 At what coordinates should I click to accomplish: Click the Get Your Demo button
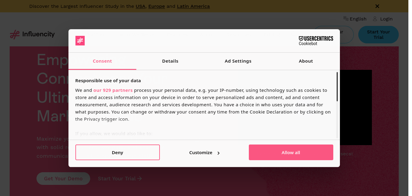pos(63,179)
